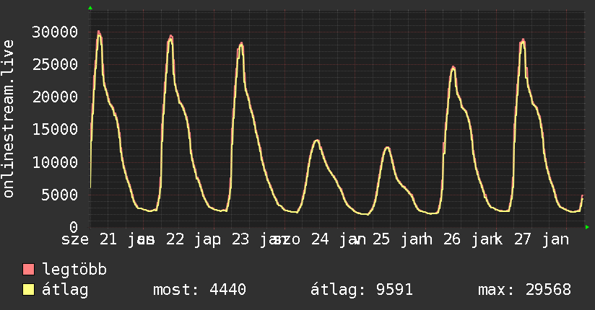
Task: Click the 15000 y-axis label
Action: [55, 130]
